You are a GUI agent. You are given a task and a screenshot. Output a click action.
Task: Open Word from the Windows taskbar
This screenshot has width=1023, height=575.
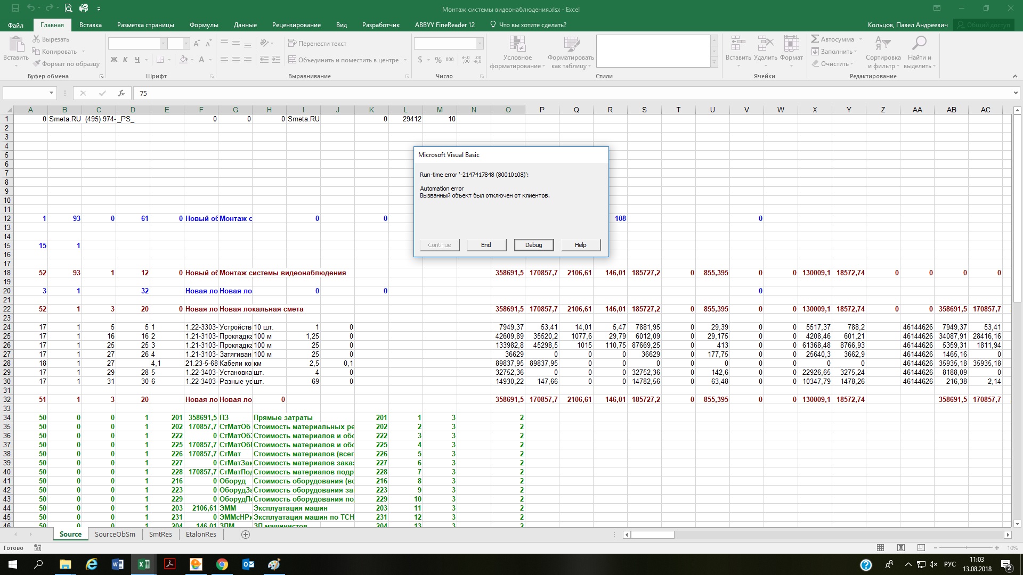(x=117, y=564)
